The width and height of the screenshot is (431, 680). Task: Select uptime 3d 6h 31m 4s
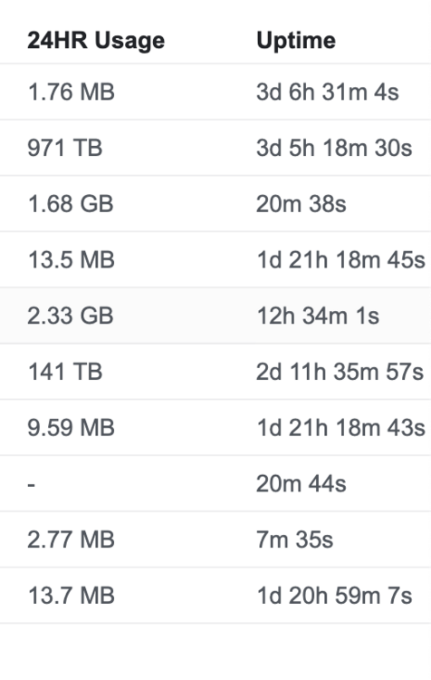[x=328, y=92]
